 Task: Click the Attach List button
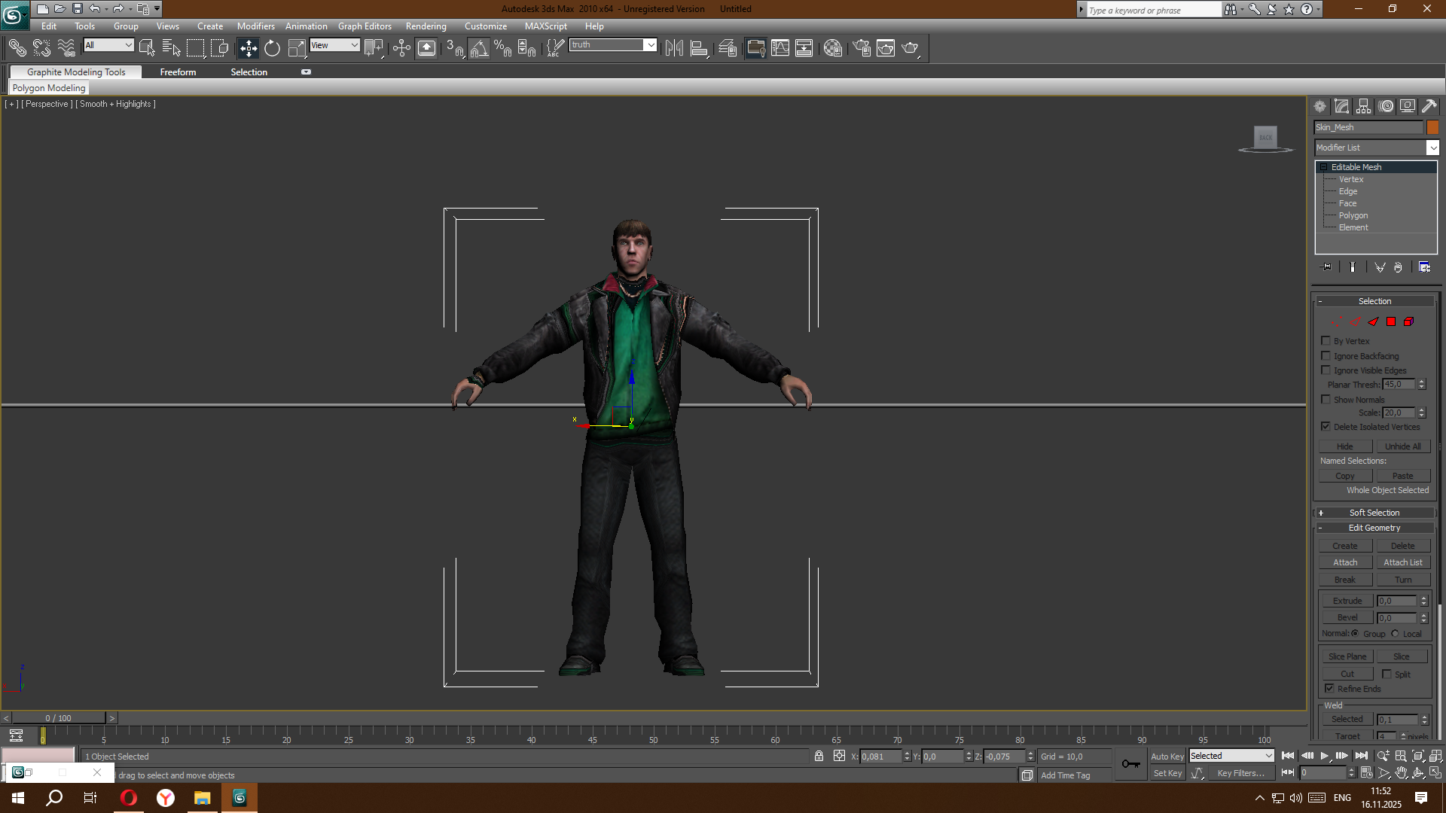click(1402, 562)
